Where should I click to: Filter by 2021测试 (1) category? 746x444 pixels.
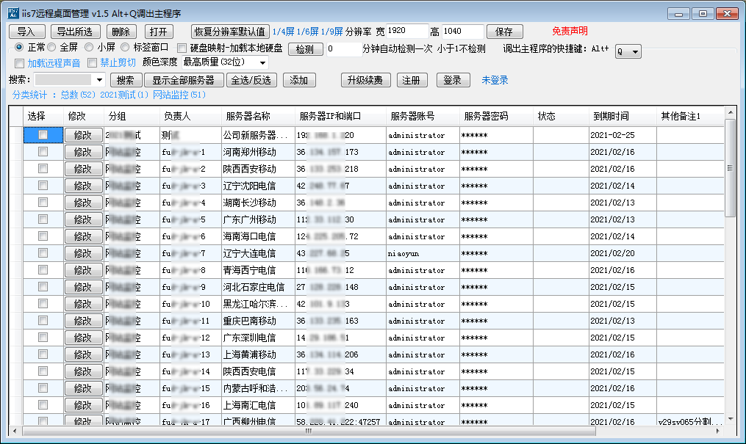tap(124, 95)
